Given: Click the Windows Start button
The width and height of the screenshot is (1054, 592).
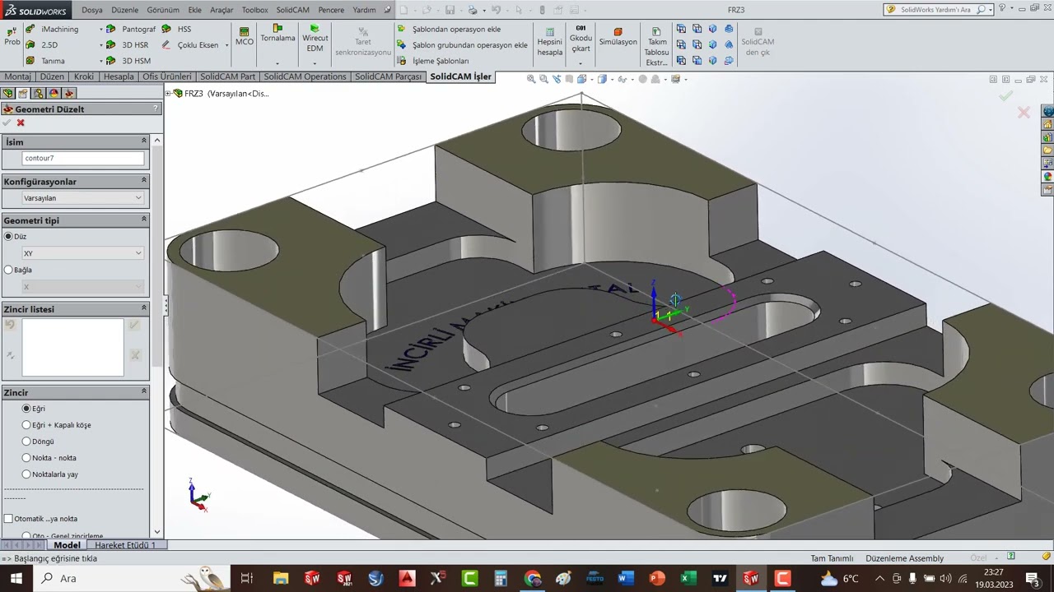Looking at the screenshot, I should coord(16,578).
